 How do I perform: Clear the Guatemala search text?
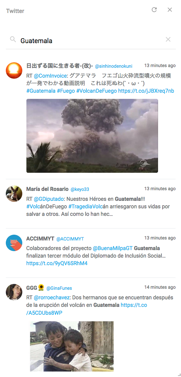click(x=168, y=39)
